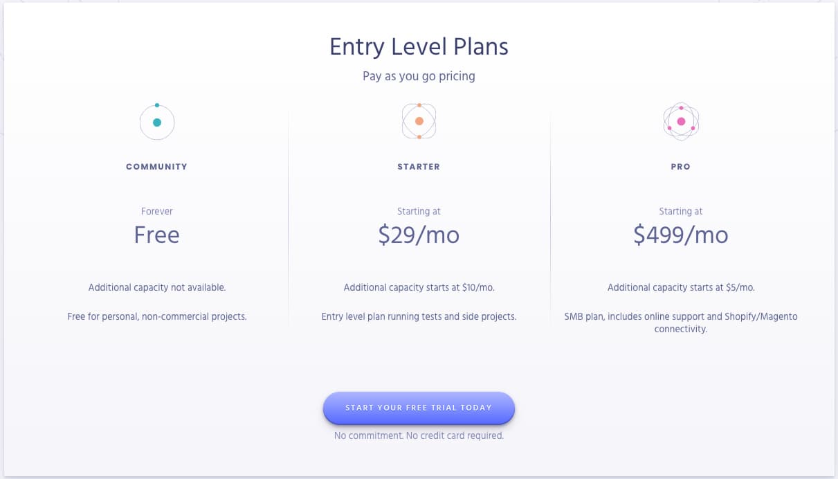This screenshot has width=838, height=479.
Task: Click the pink Pro plan atom icon
Action: [x=681, y=121]
